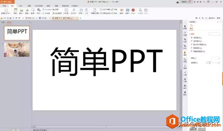Switch to the Start ribbon tab

click(5, 6)
